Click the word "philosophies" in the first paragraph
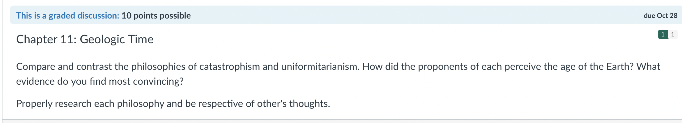682x123 pixels. (x=164, y=66)
